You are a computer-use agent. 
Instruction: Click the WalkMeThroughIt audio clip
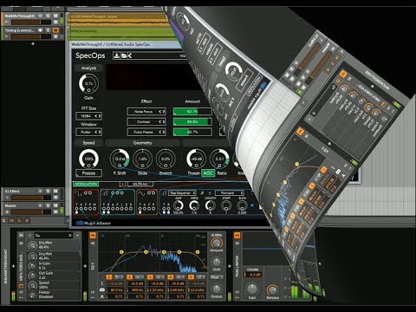click(118, 20)
